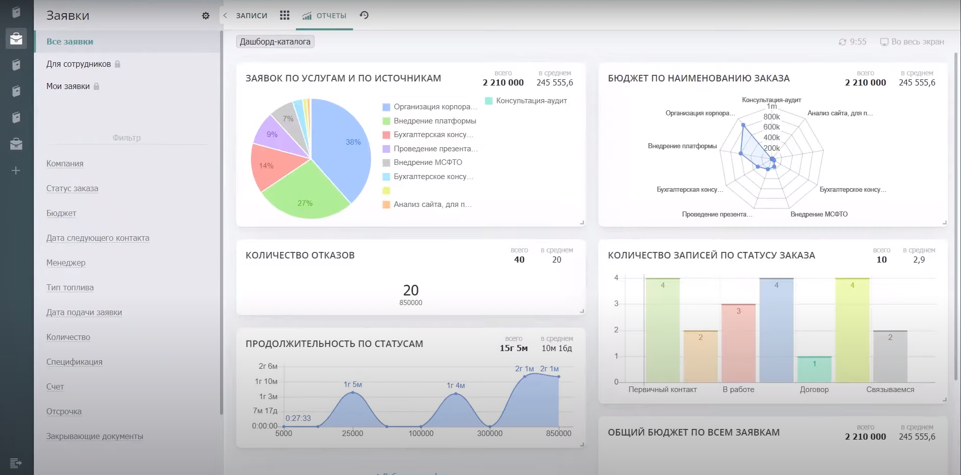Expand the Компания filter

tap(65, 163)
